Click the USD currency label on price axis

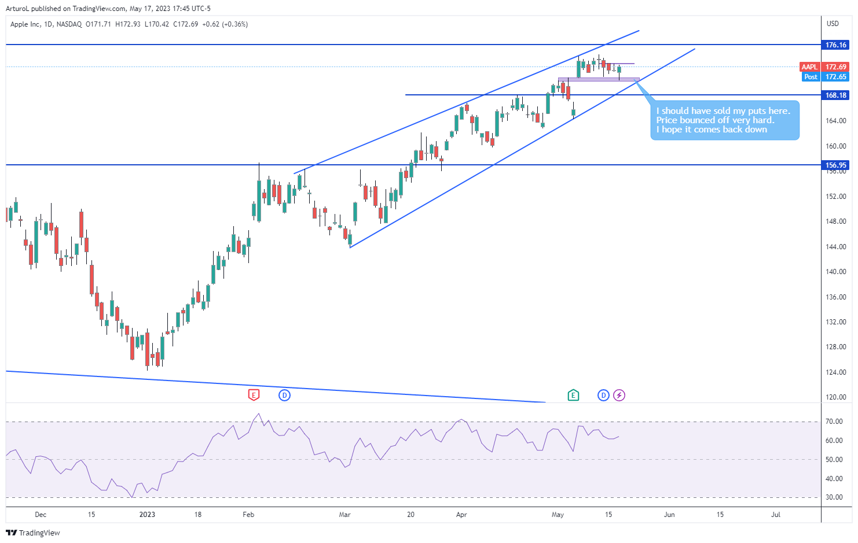833,24
